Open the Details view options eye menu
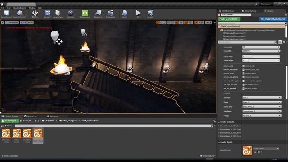 click(x=285, y=42)
